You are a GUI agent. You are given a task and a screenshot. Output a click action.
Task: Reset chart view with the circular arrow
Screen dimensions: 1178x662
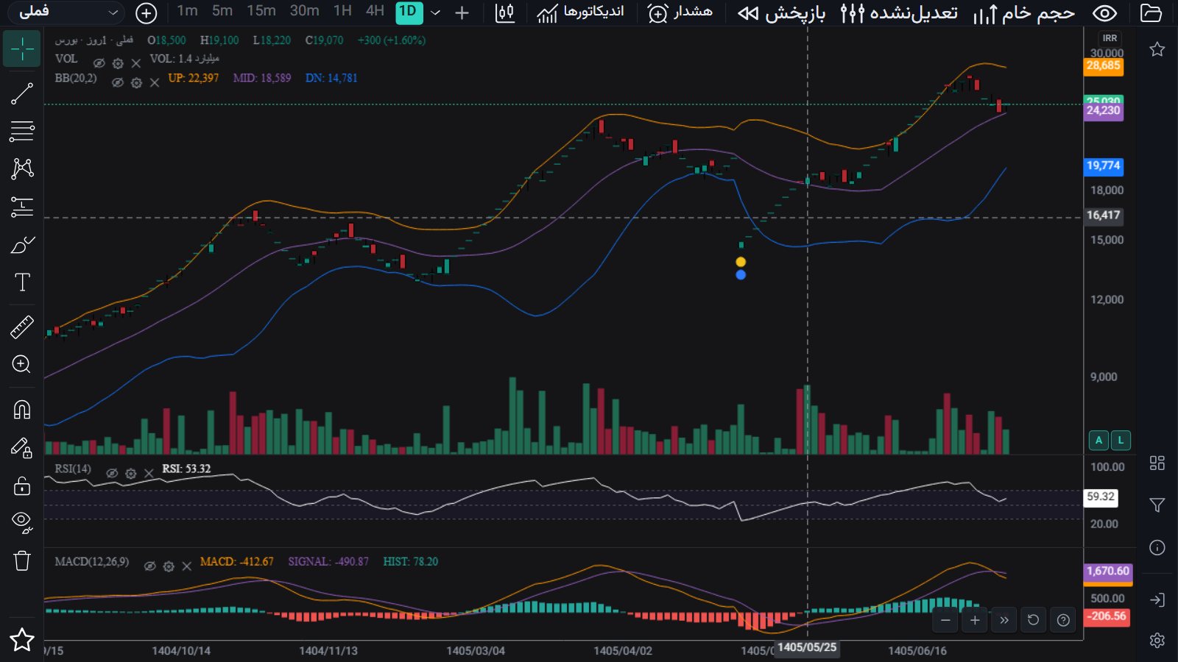tap(1034, 620)
